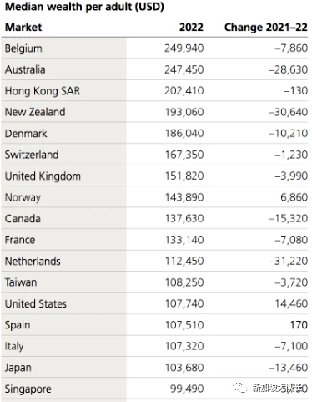Click Denmark's change value –10,210
The height and width of the screenshot is (402, 312).
click(288, 134)
